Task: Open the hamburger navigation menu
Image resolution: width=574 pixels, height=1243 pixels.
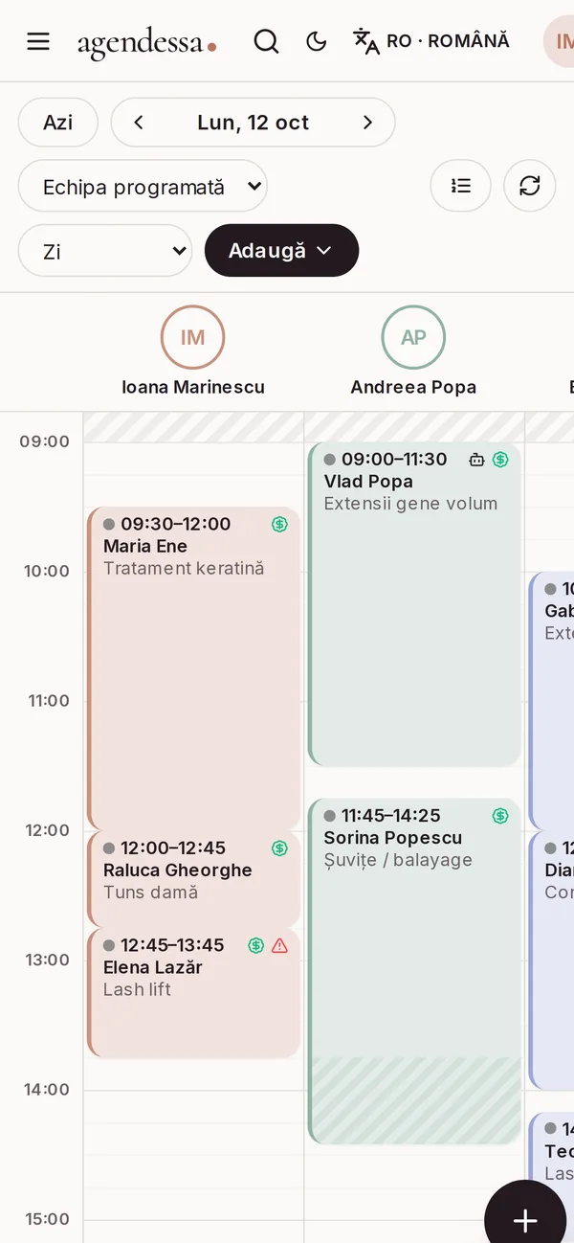Action: tap(38, 41)
